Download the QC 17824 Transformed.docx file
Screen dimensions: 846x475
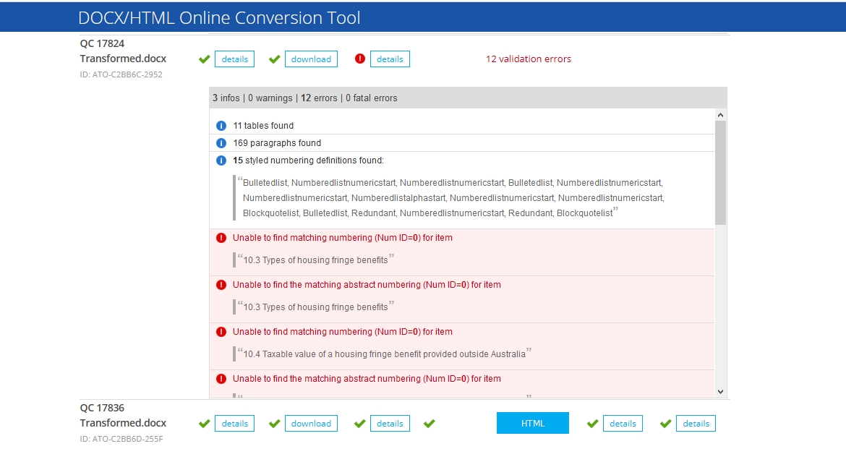311,59
